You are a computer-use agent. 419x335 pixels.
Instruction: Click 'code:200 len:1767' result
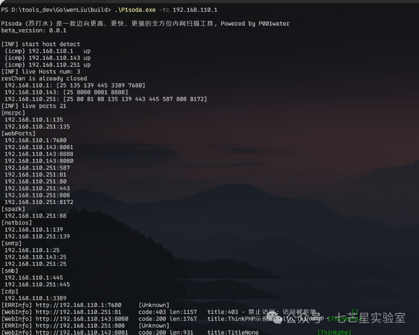[x=168, y=319]
